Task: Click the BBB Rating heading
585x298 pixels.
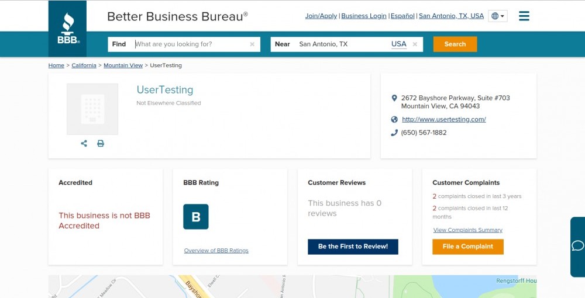Action: point(201,182)
